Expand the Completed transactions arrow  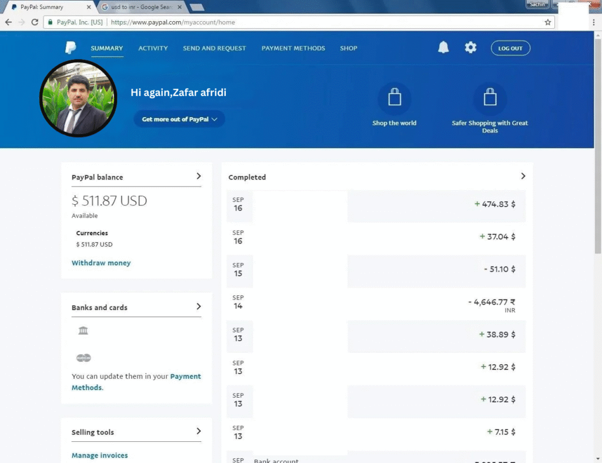click(x=523, y=176)
